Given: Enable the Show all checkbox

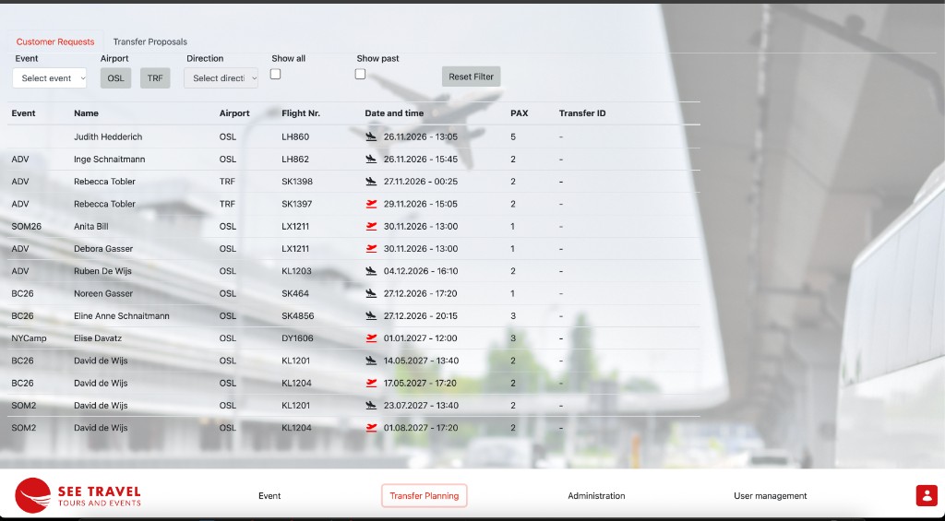Looking at the screenshot, I should click(275, 74).
